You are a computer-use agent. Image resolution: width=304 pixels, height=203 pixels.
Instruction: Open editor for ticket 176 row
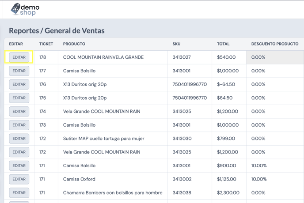[x=19, y=84]
